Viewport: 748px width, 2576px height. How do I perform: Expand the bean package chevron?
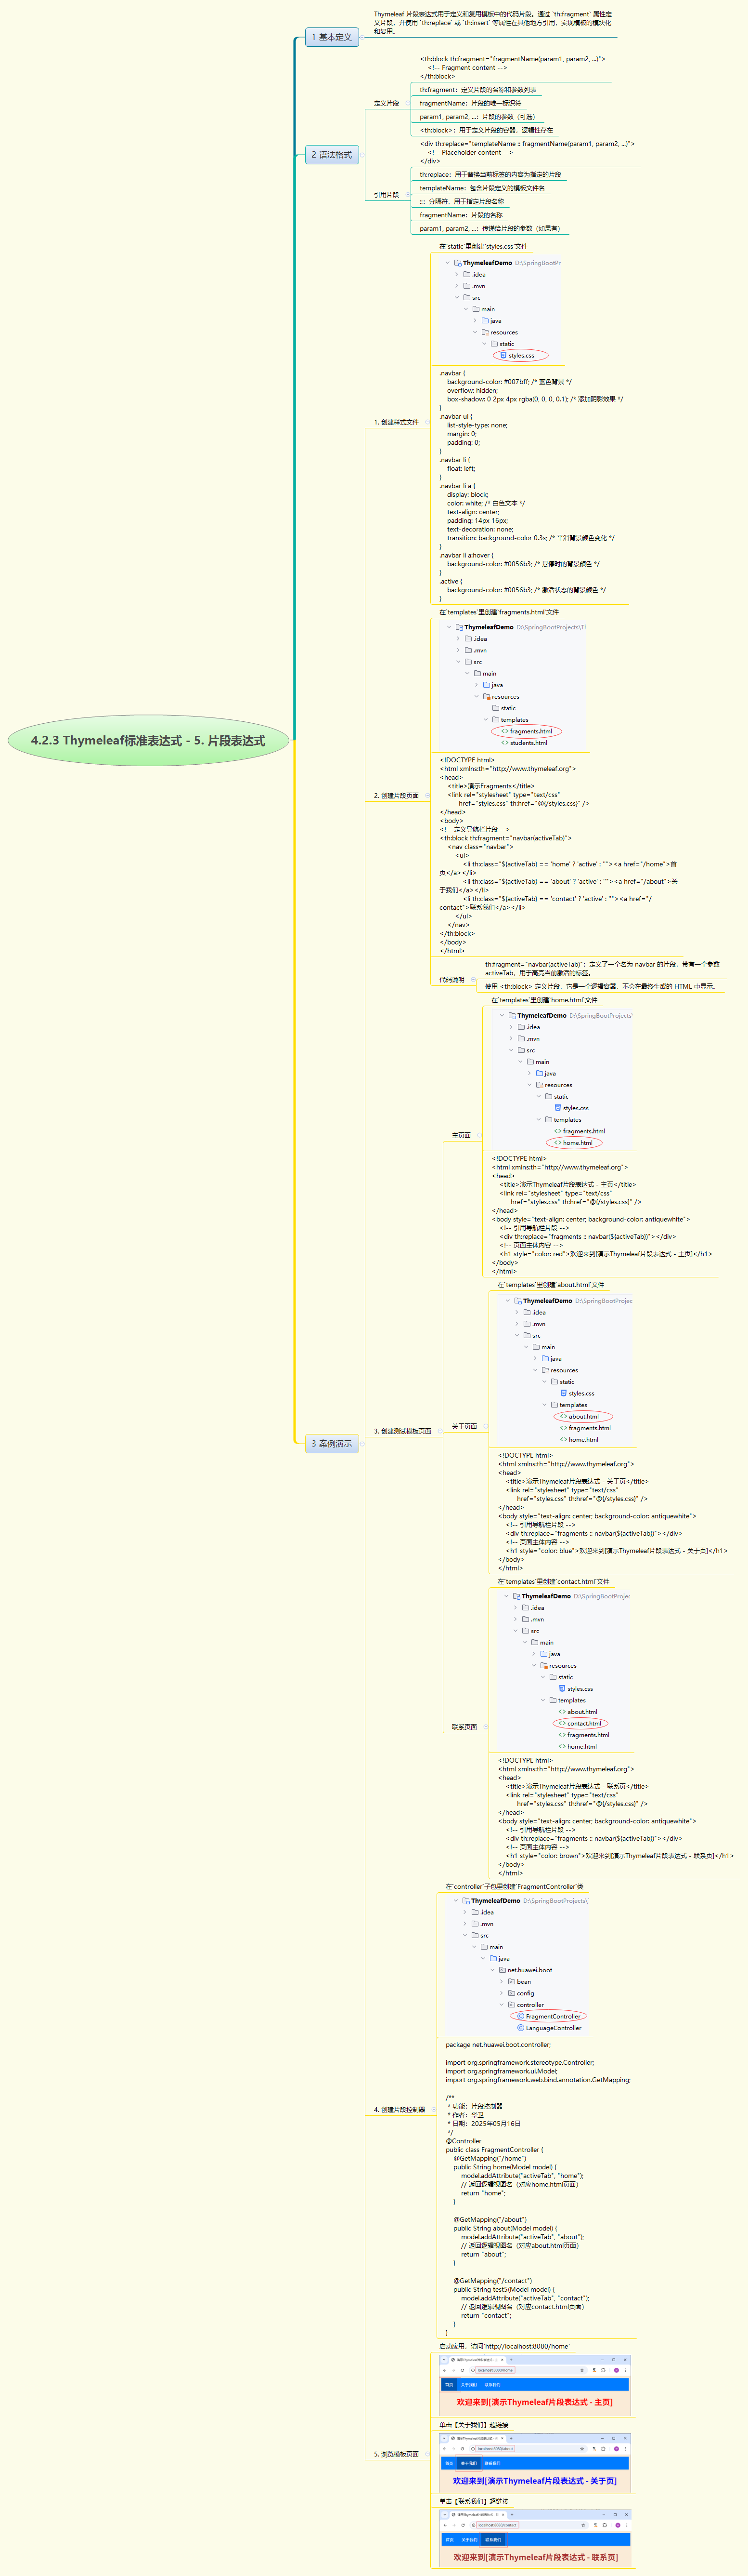pyautogui.click(x=502, y=1981)
